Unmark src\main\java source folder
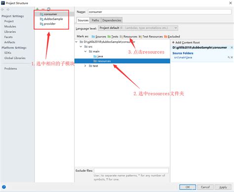234x192 pixels. click(x=232, y=57)
